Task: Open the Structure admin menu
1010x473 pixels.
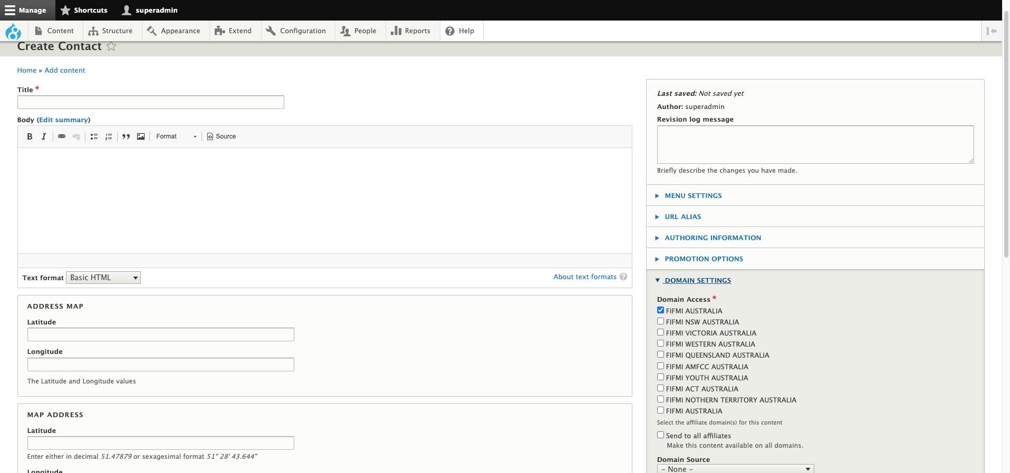Action: [x=111, y=31]
